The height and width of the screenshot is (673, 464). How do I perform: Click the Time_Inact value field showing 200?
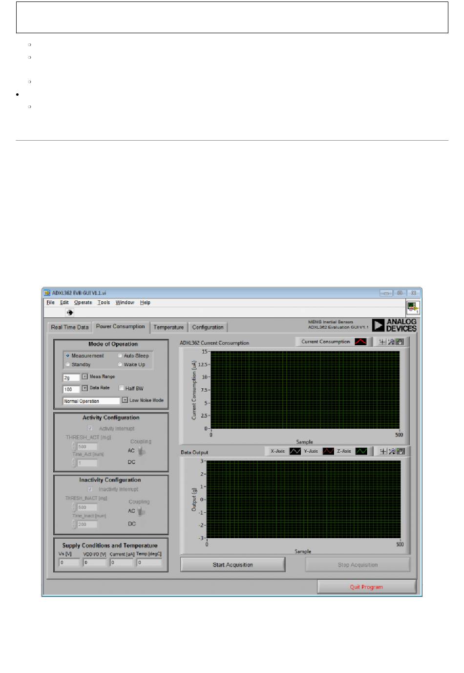coord(87,524)
